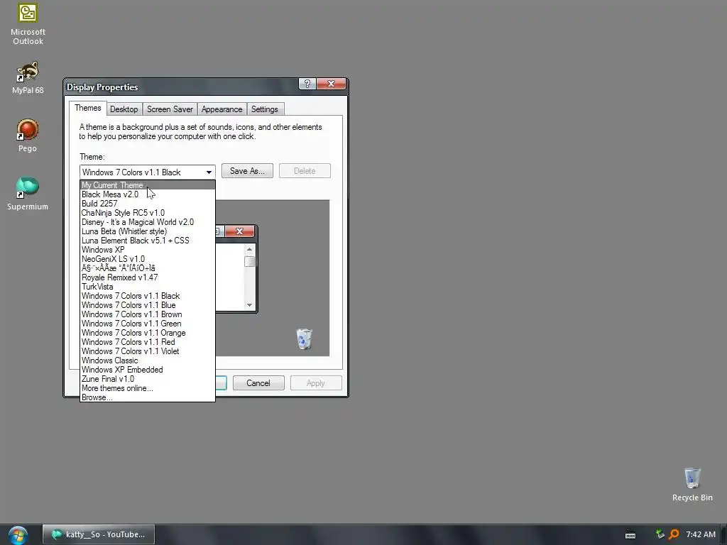This screenshot has height=545, width=727.
Task: Choose Royale Remixed v1.47 theme
Action: pyautogui.click(x=148, y=277)
